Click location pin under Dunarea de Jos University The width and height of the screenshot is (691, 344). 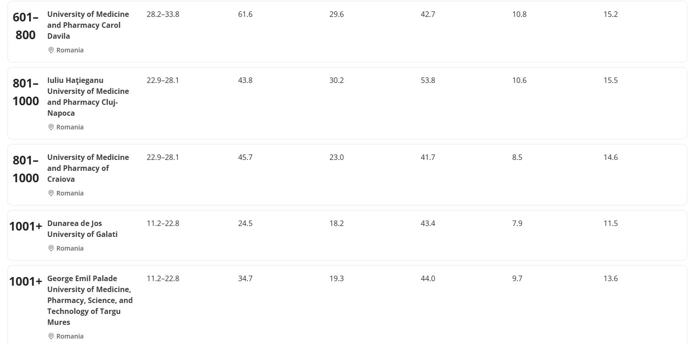coord(51,248)
